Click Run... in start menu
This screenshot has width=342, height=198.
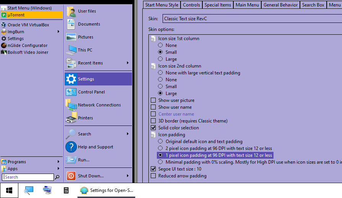[83, 160]
